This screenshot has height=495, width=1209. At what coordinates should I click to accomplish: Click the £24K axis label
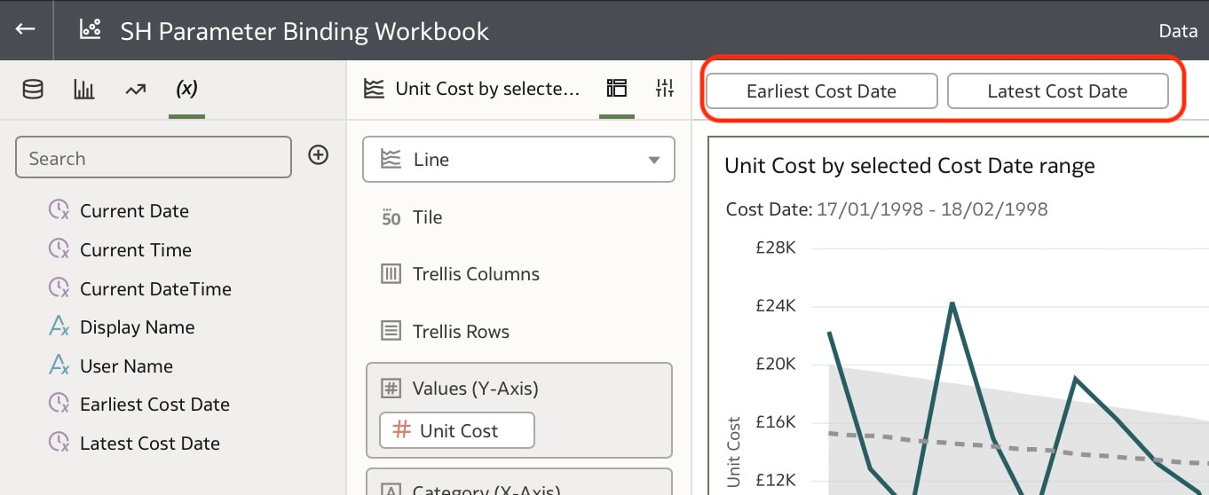pyautogui.click(x=775, y=306)
